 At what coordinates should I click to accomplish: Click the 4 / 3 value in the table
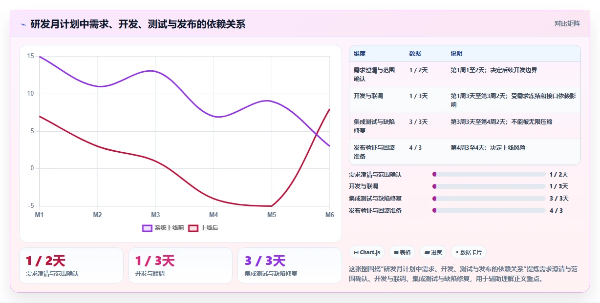click(x=415, y=148)
